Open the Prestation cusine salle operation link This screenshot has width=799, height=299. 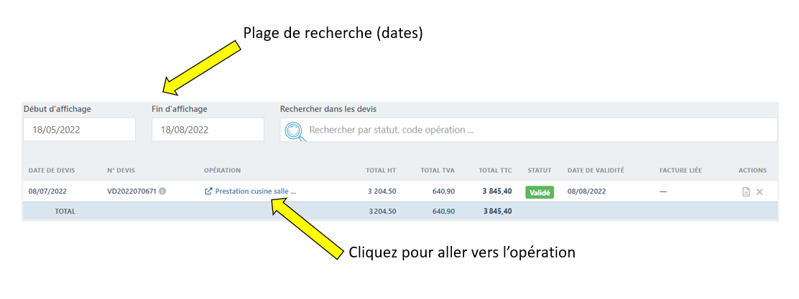tap(255, 191)
